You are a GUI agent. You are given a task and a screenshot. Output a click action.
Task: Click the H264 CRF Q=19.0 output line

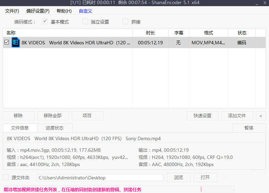tap(186, 157)
